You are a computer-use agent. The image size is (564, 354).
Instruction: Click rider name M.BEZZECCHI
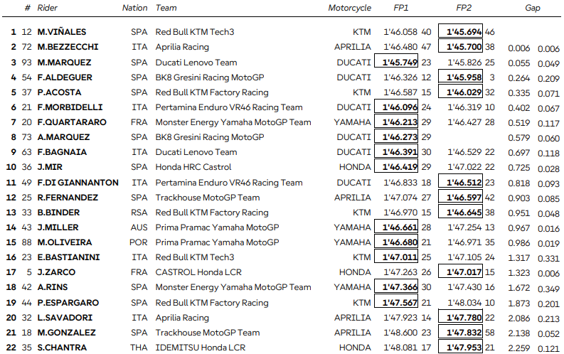coord(70,47)
